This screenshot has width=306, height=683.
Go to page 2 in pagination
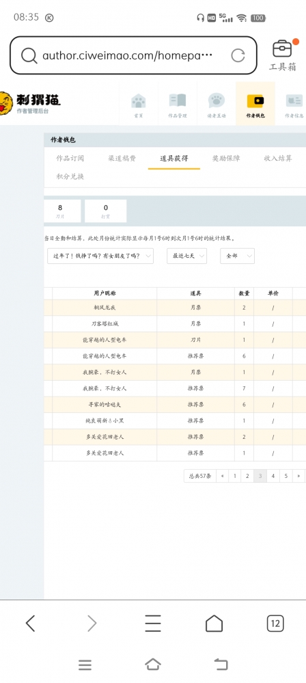247,476
